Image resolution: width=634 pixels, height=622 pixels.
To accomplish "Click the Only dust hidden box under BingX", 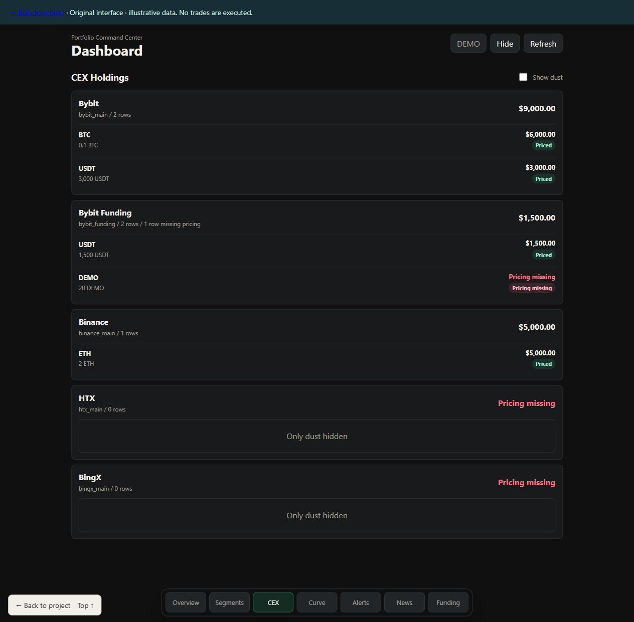I will tap(317, 515).
